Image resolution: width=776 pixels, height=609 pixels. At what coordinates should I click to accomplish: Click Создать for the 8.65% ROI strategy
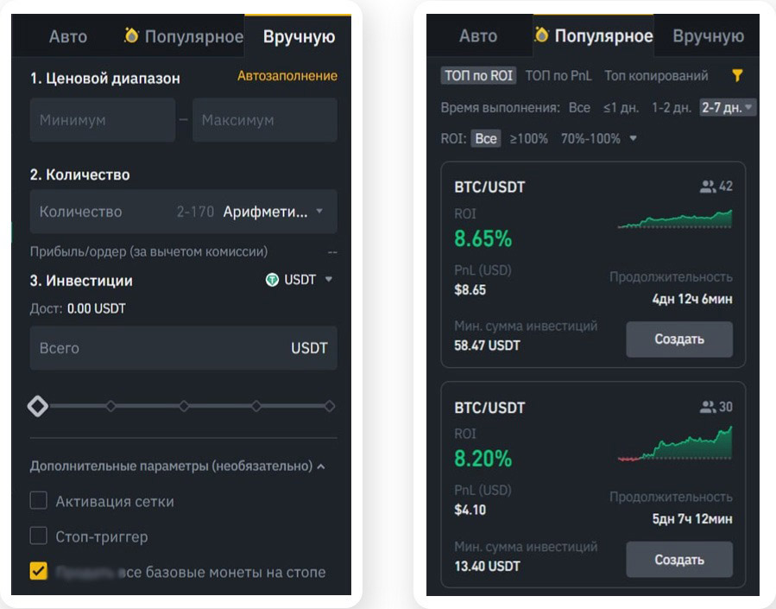[678, 339]
